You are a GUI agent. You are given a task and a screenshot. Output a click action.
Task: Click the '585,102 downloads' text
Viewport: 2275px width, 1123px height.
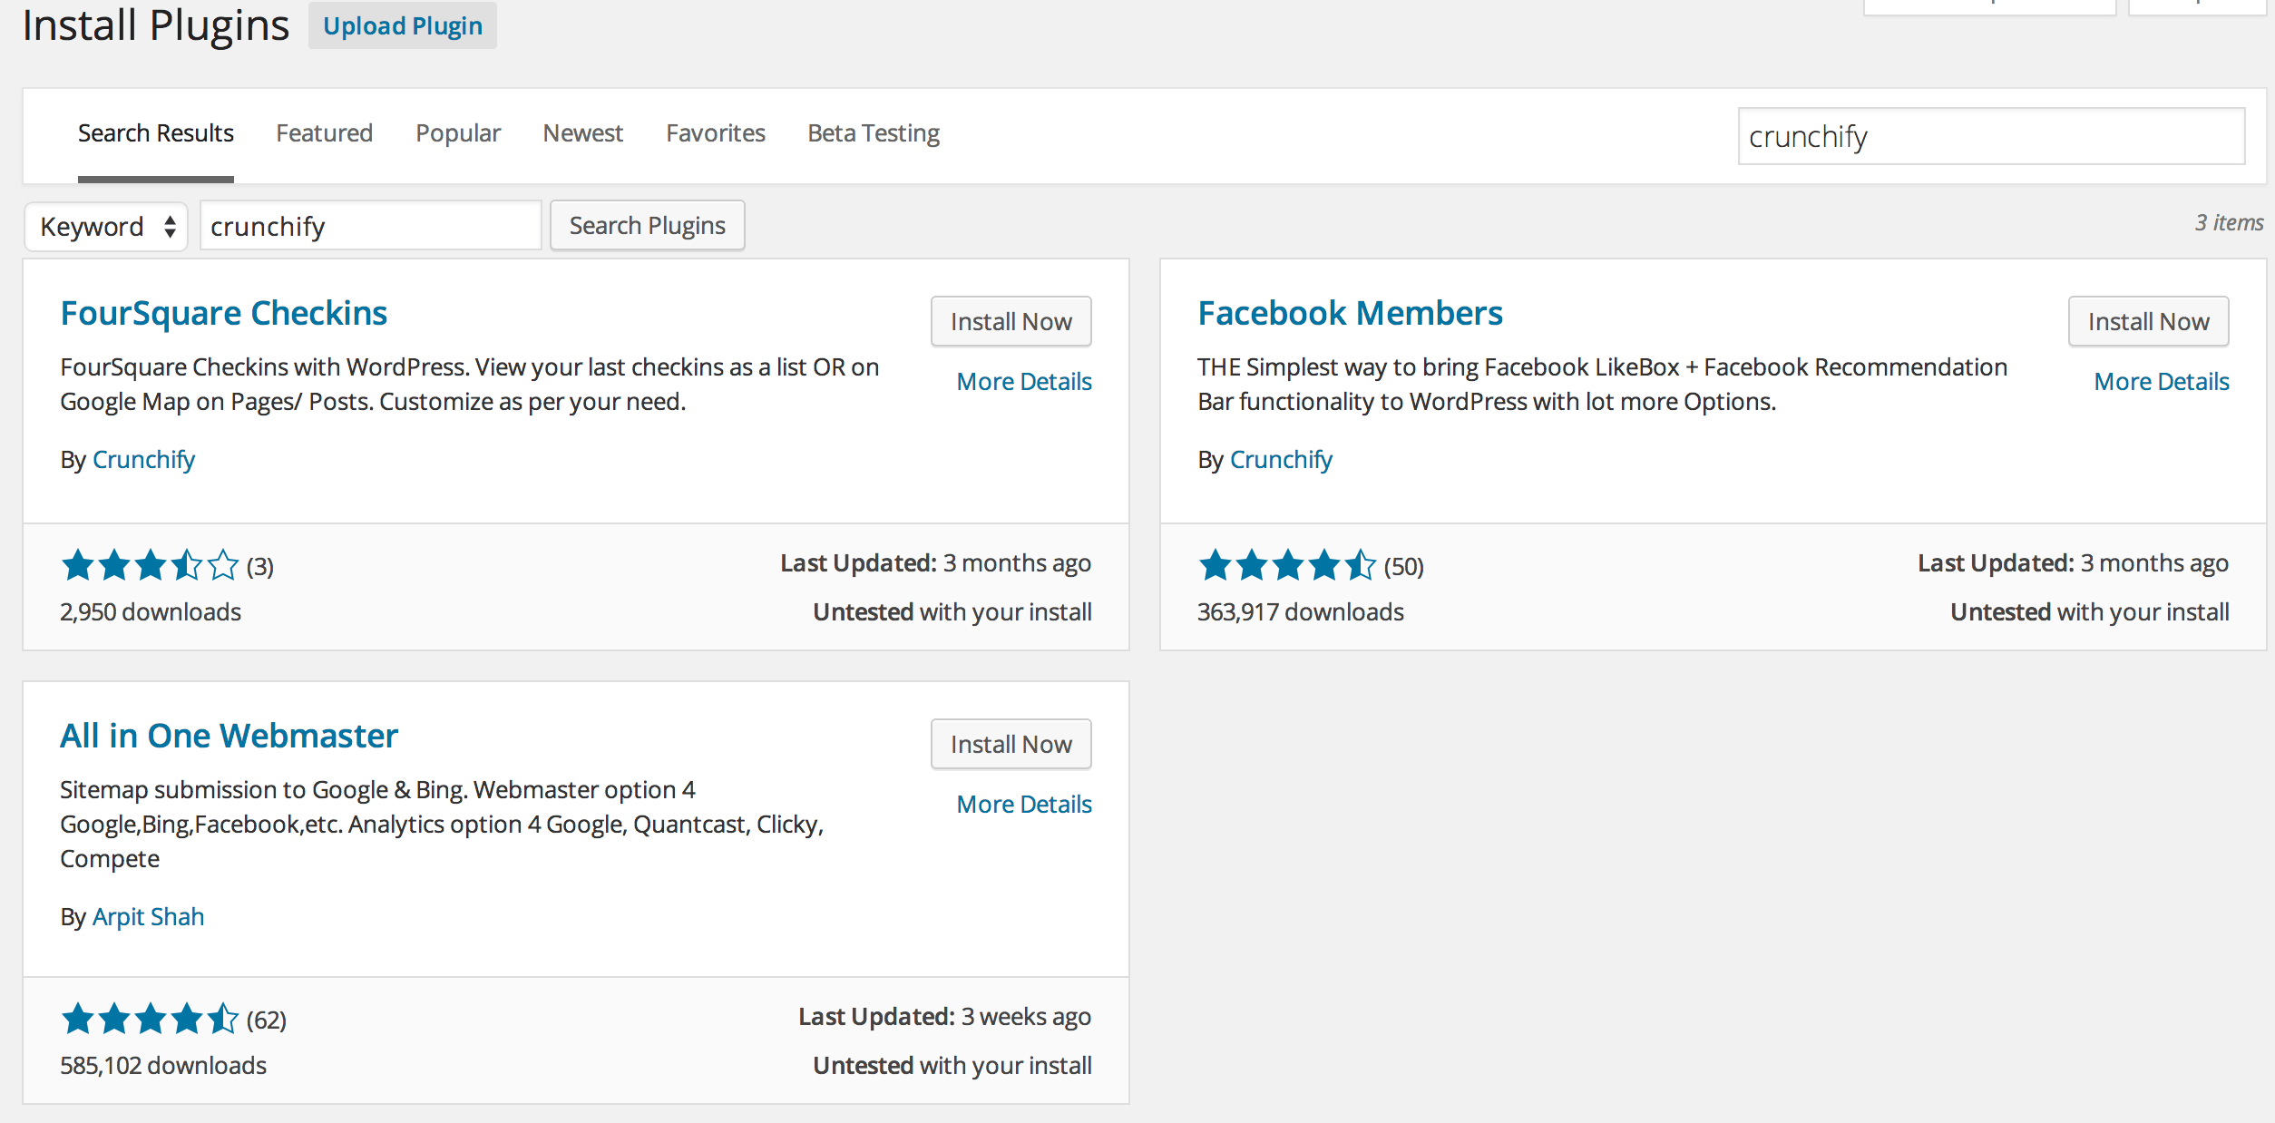(x=163, y=1066)
